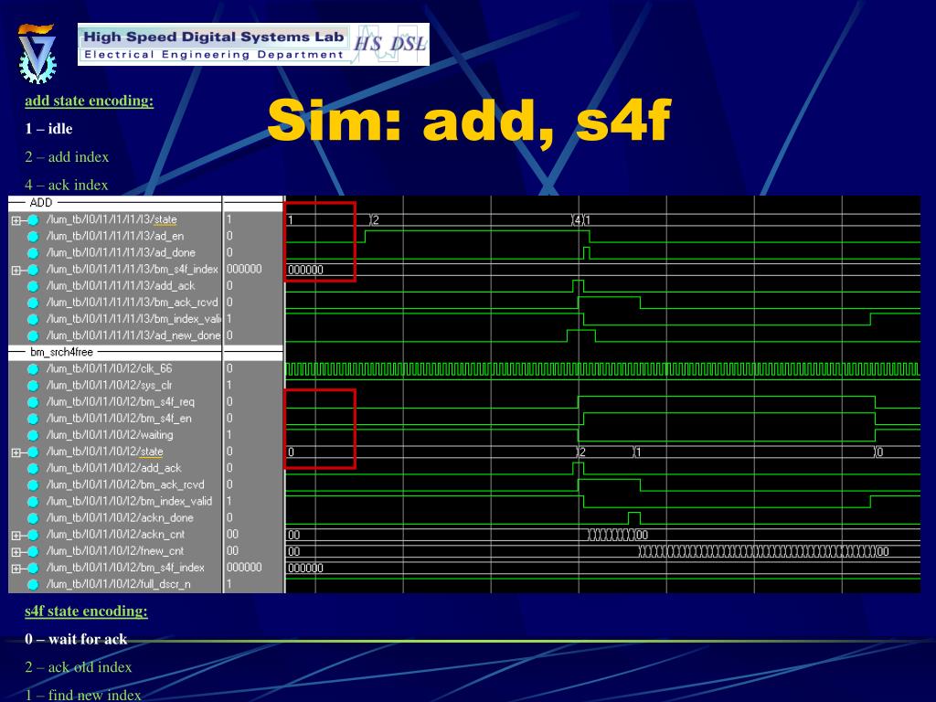Click value '00' of ackn_cnt

tap(232, 534)
